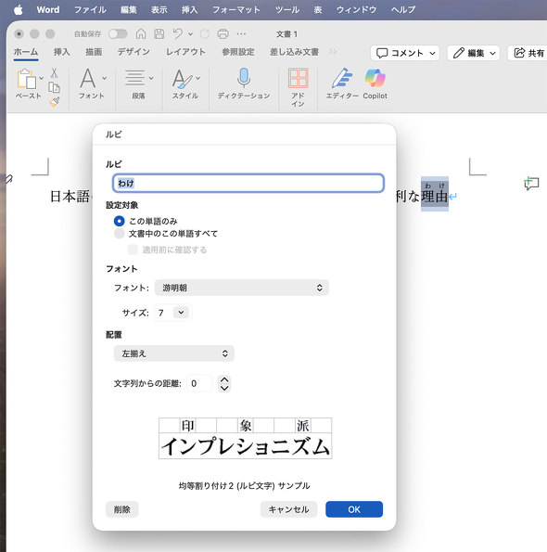Show more ribbon tabs chevron
547x552 pixels.
point(333,52)
